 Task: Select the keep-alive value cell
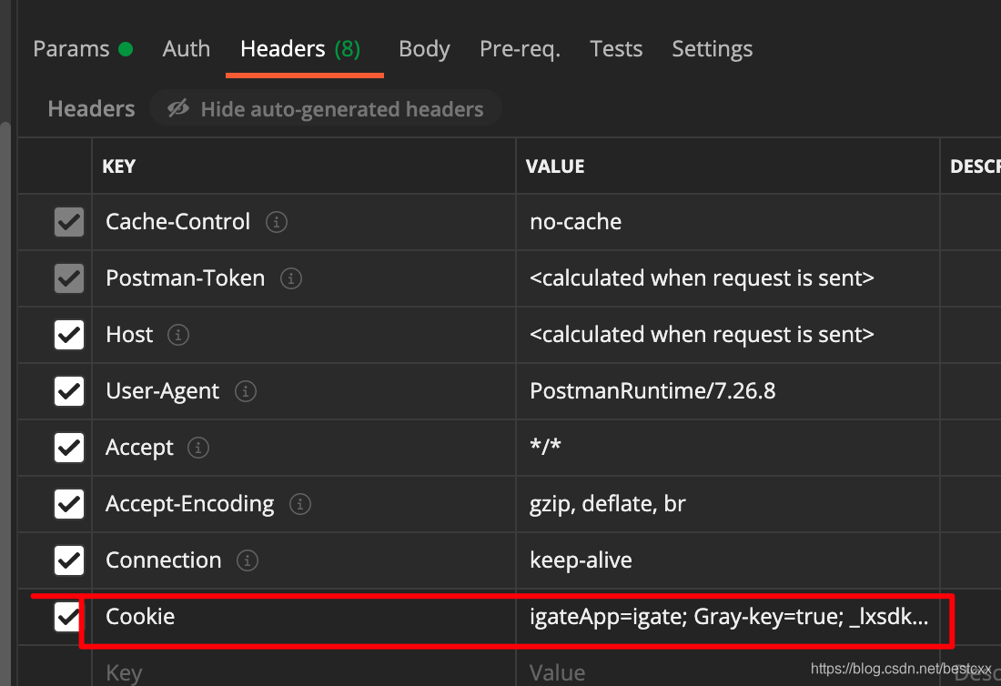(728, 560)
